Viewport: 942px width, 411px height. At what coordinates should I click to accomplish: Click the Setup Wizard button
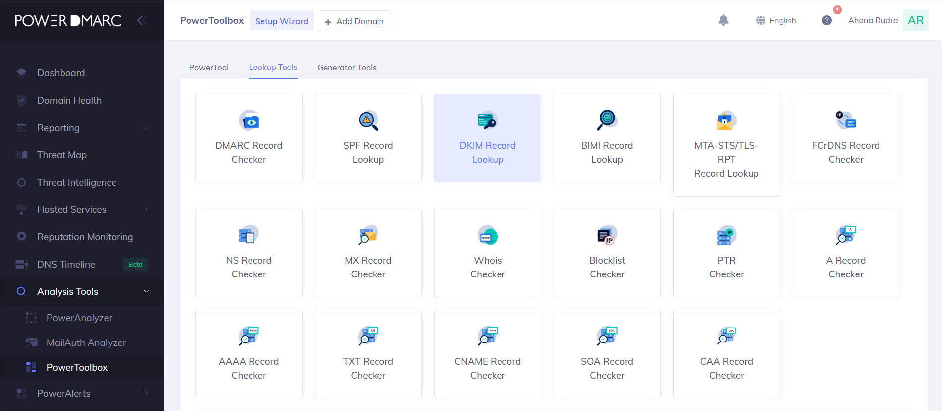281,21
